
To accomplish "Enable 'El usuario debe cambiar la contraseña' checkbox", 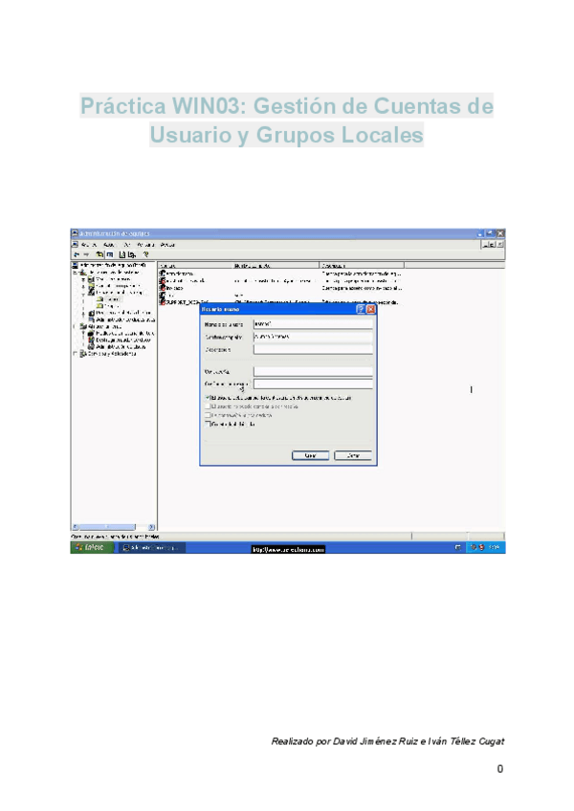I will 208,398.
